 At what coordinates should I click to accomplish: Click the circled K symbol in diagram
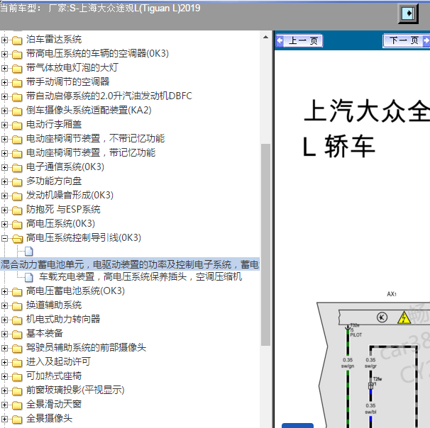382,317
